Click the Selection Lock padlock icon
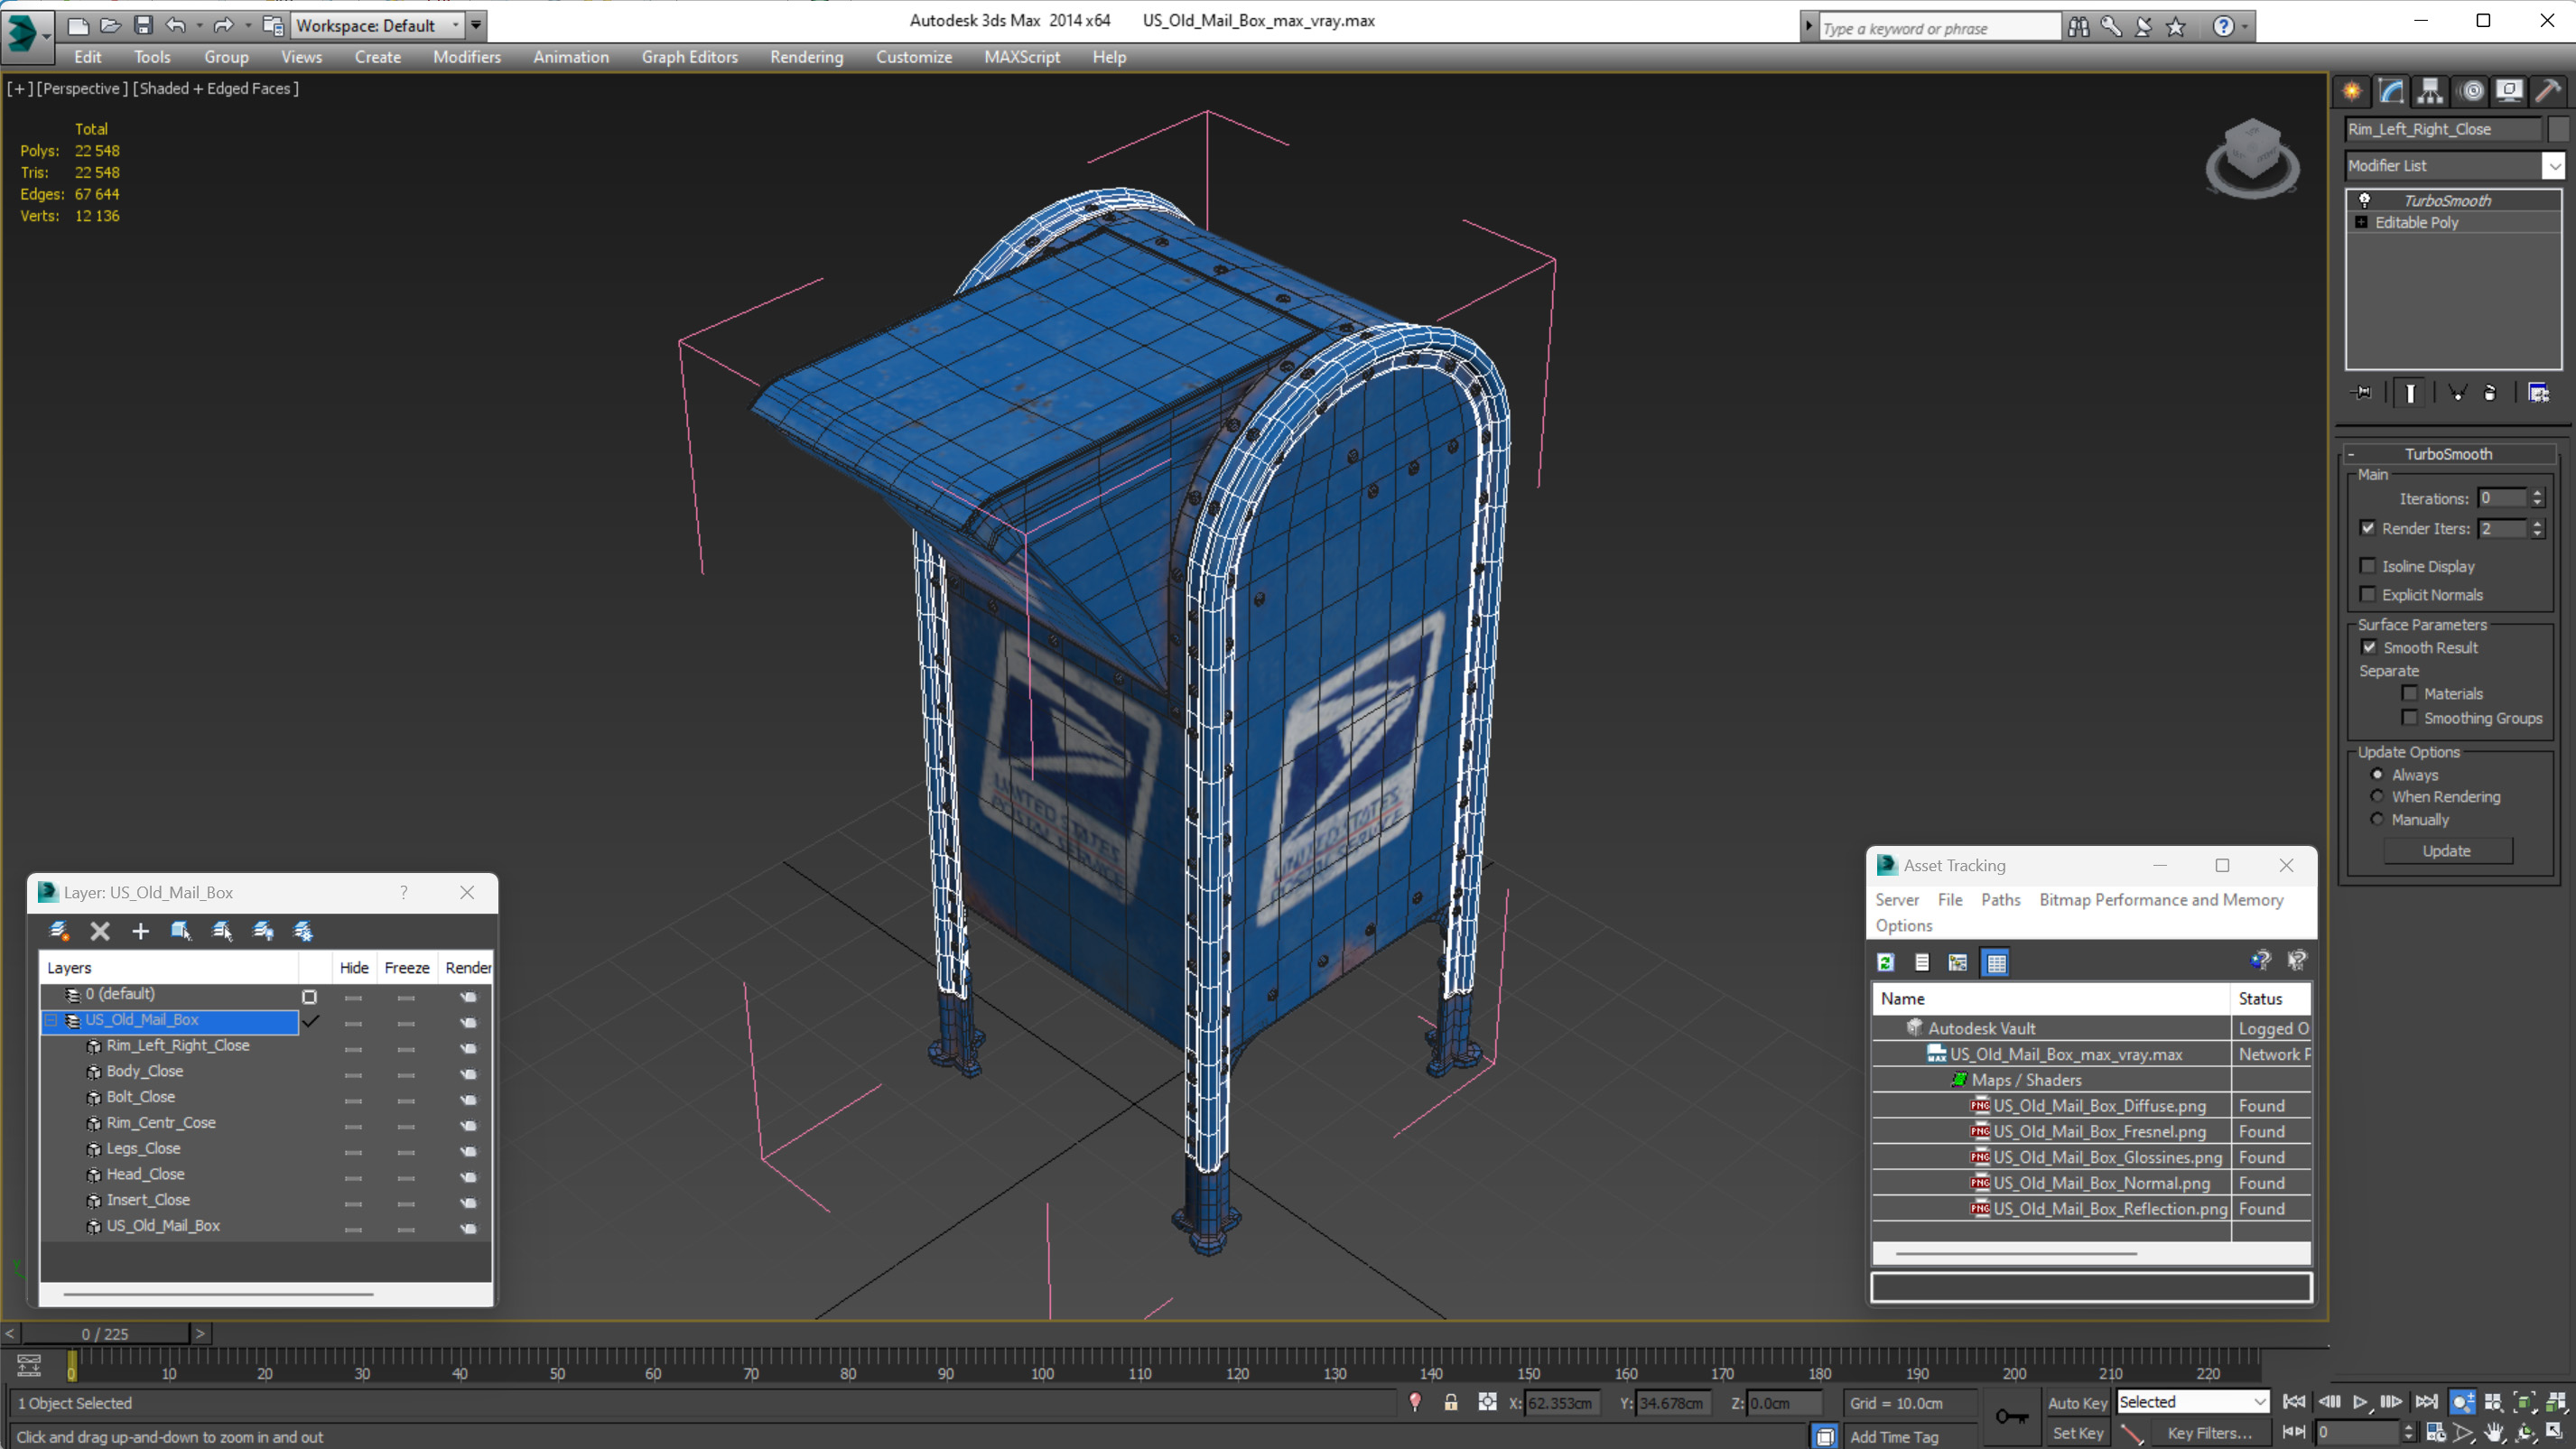The width and height of the screenshot is (2576, 1449). [1450, 1402]
